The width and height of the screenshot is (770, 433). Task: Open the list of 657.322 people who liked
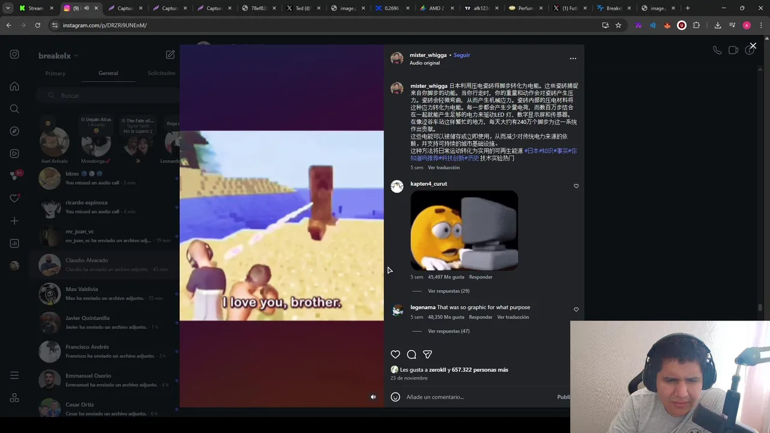480,370
